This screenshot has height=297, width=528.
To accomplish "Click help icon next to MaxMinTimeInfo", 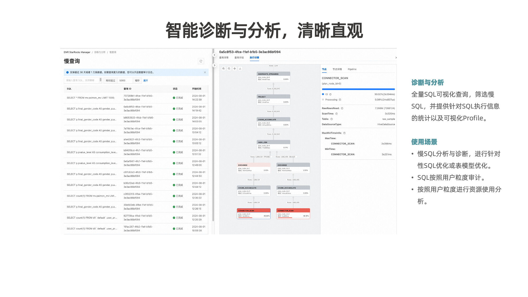I will 344,133.
